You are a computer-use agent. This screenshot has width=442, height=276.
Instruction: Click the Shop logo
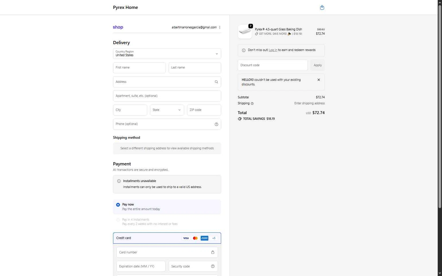[118, 27]
